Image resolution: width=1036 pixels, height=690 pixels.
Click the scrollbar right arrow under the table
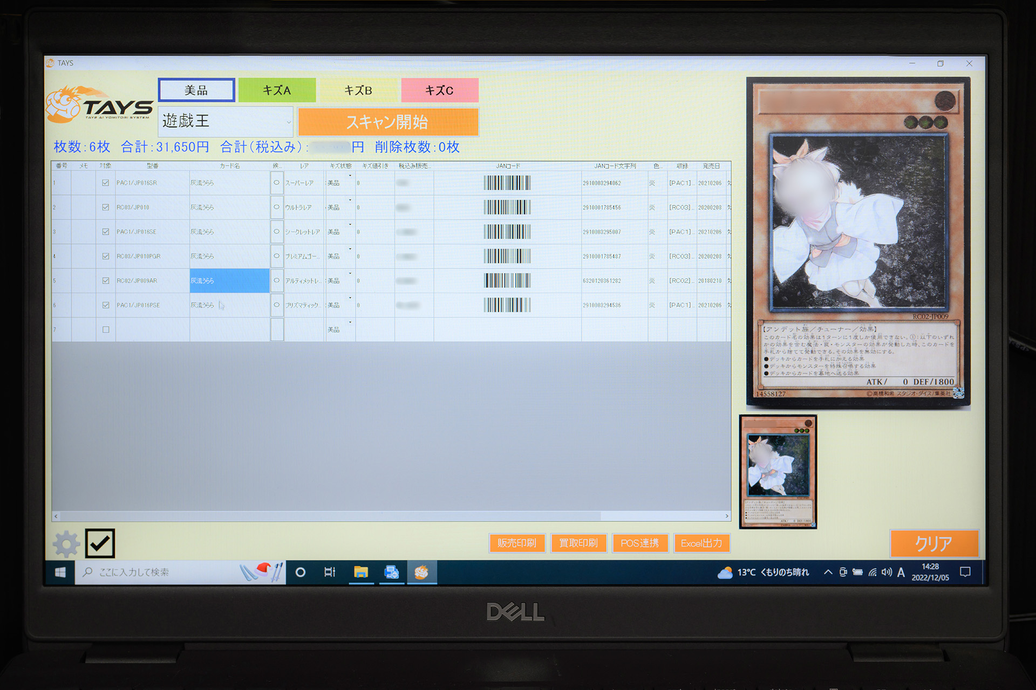point(727,516)
